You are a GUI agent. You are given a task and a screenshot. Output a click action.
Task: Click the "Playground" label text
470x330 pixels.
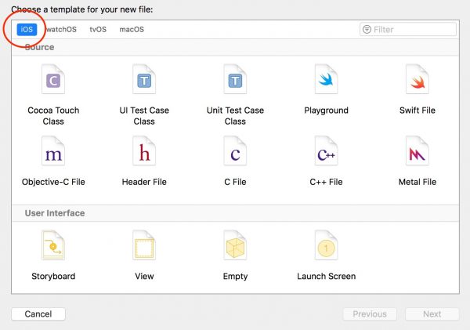pyautogui.click(x=326, y=111)
